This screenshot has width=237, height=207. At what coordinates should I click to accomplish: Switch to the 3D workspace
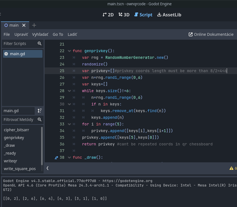tap(124, 15)
